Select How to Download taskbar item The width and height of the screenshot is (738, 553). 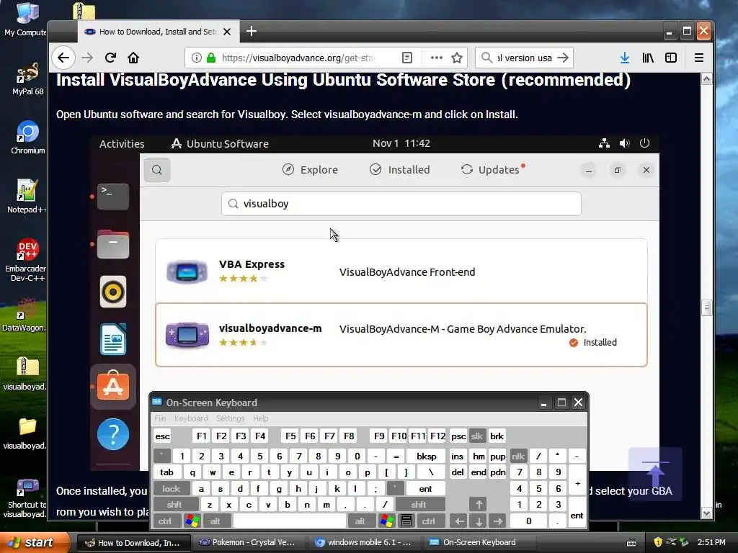133,543
